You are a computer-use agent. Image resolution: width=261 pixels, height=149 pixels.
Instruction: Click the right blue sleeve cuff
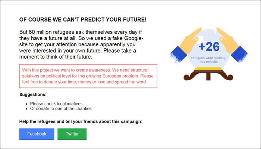click(x=239, y=54)
